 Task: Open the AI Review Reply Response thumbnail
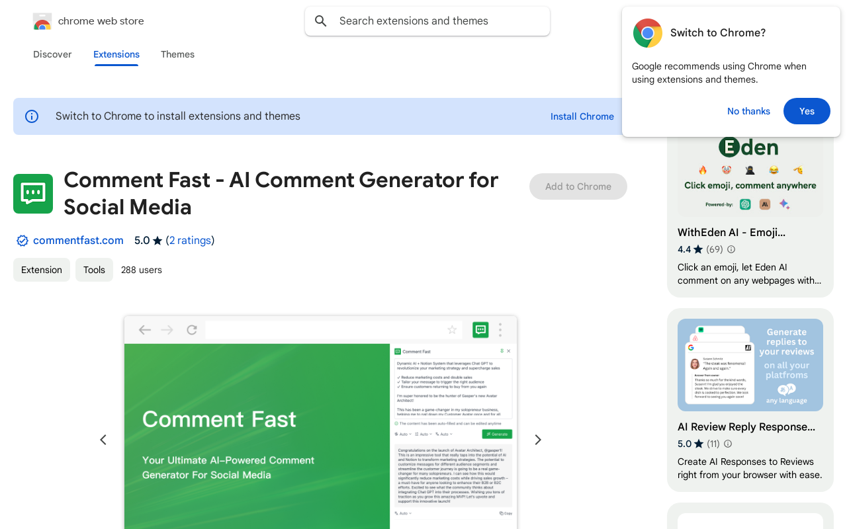750,365
